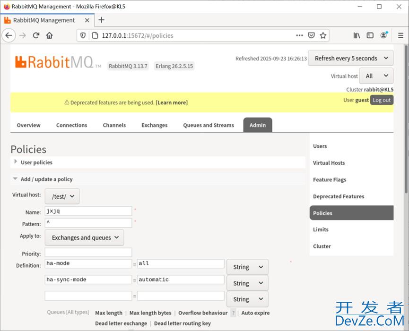
Task: Go to Firefox home page icon
Action: click(x=50, y=35)
